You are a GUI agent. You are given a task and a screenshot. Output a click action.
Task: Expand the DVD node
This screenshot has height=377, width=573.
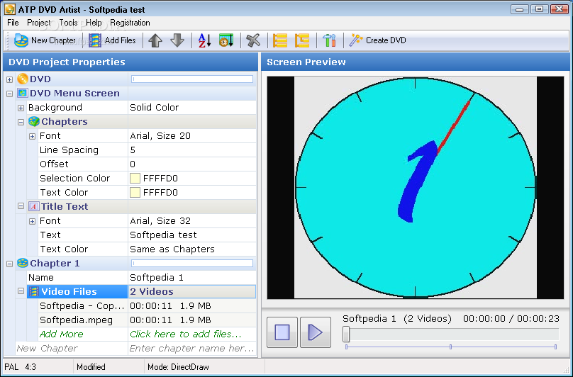click(x=9, y=79)
